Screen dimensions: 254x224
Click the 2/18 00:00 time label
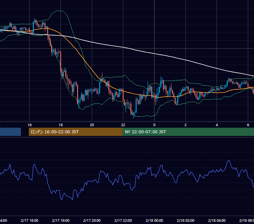click(x=154, y=220)
